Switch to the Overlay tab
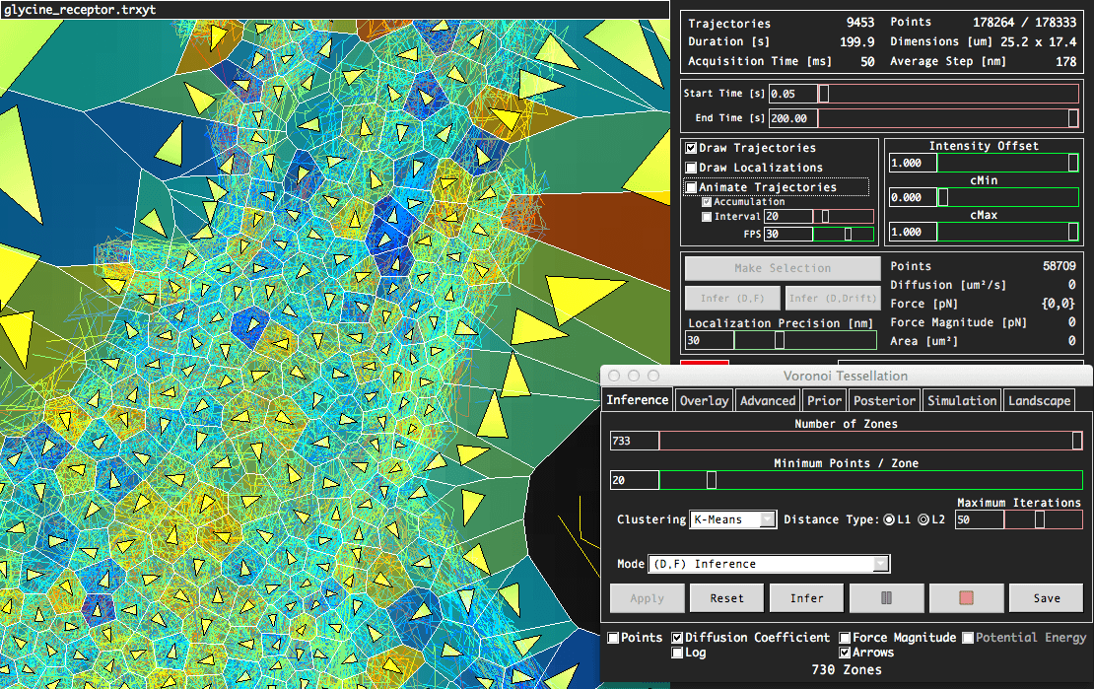This screenshot has height=689, width=1094. coord(704,400)
